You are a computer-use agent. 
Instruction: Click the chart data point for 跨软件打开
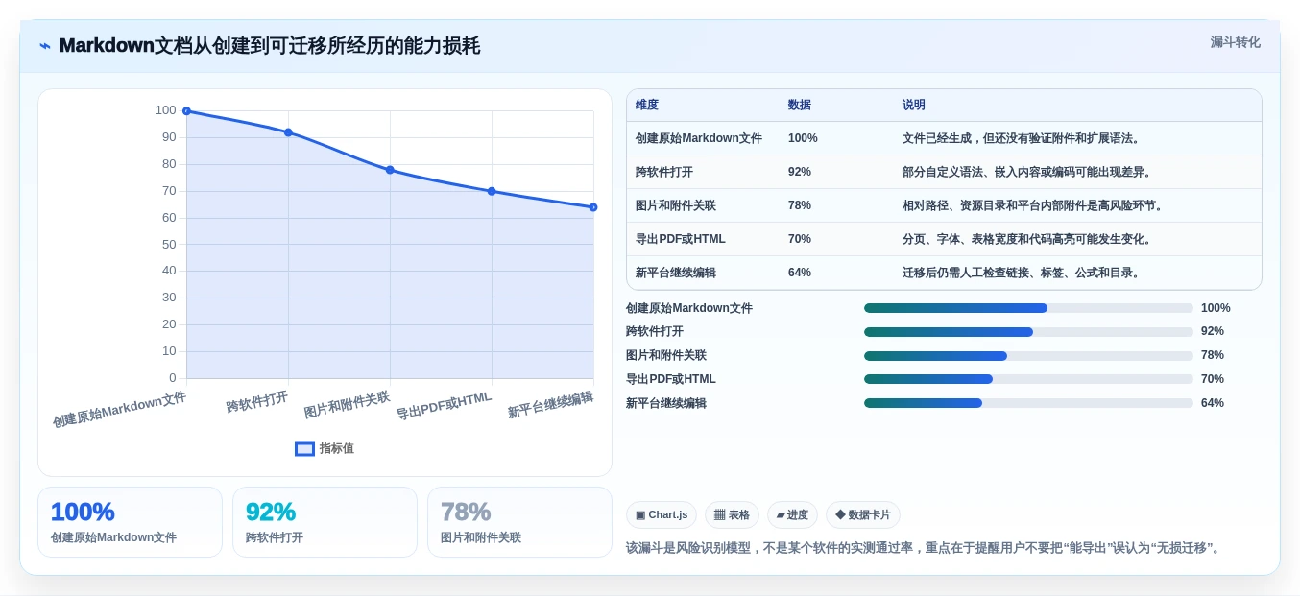pos(288,132)
